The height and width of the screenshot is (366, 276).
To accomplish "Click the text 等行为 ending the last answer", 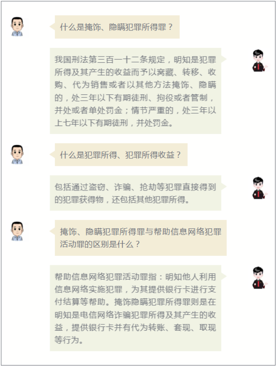I will [x=67, y=340].
